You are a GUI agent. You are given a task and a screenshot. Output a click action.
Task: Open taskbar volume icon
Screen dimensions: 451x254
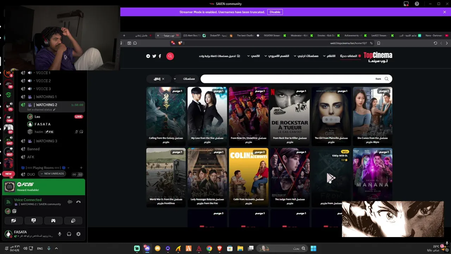tap(25, 248)
